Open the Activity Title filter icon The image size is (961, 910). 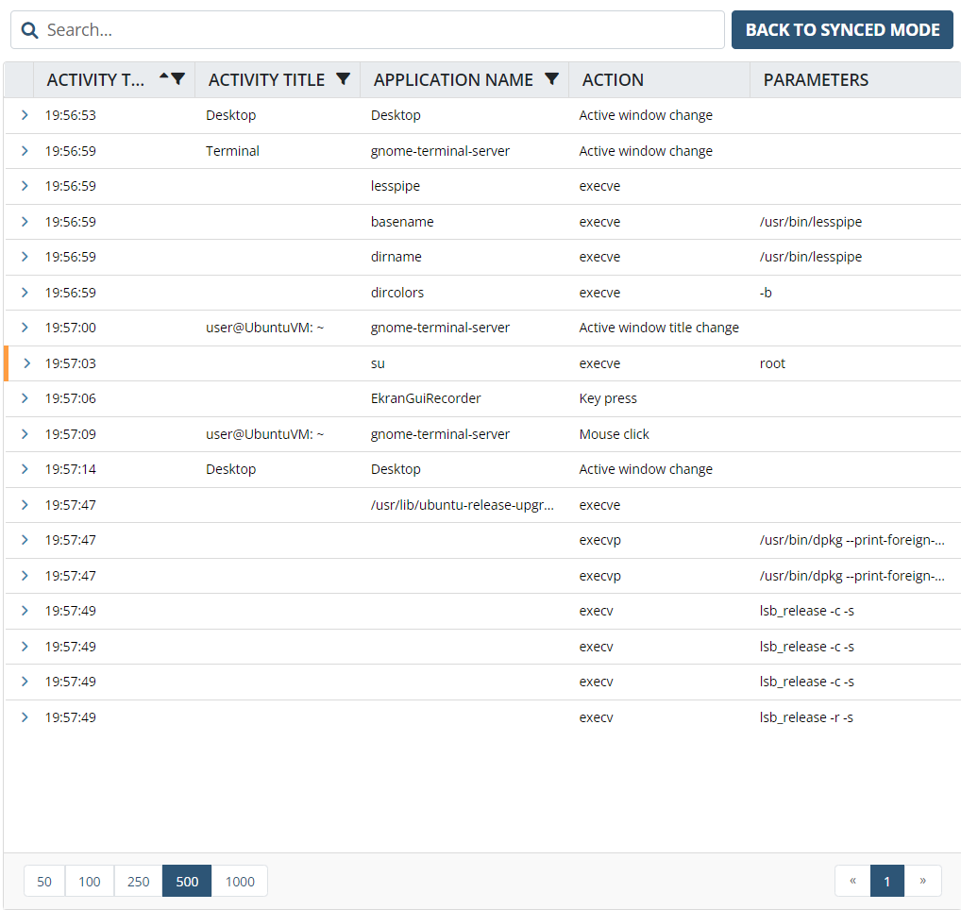click(x=344, y=79)
